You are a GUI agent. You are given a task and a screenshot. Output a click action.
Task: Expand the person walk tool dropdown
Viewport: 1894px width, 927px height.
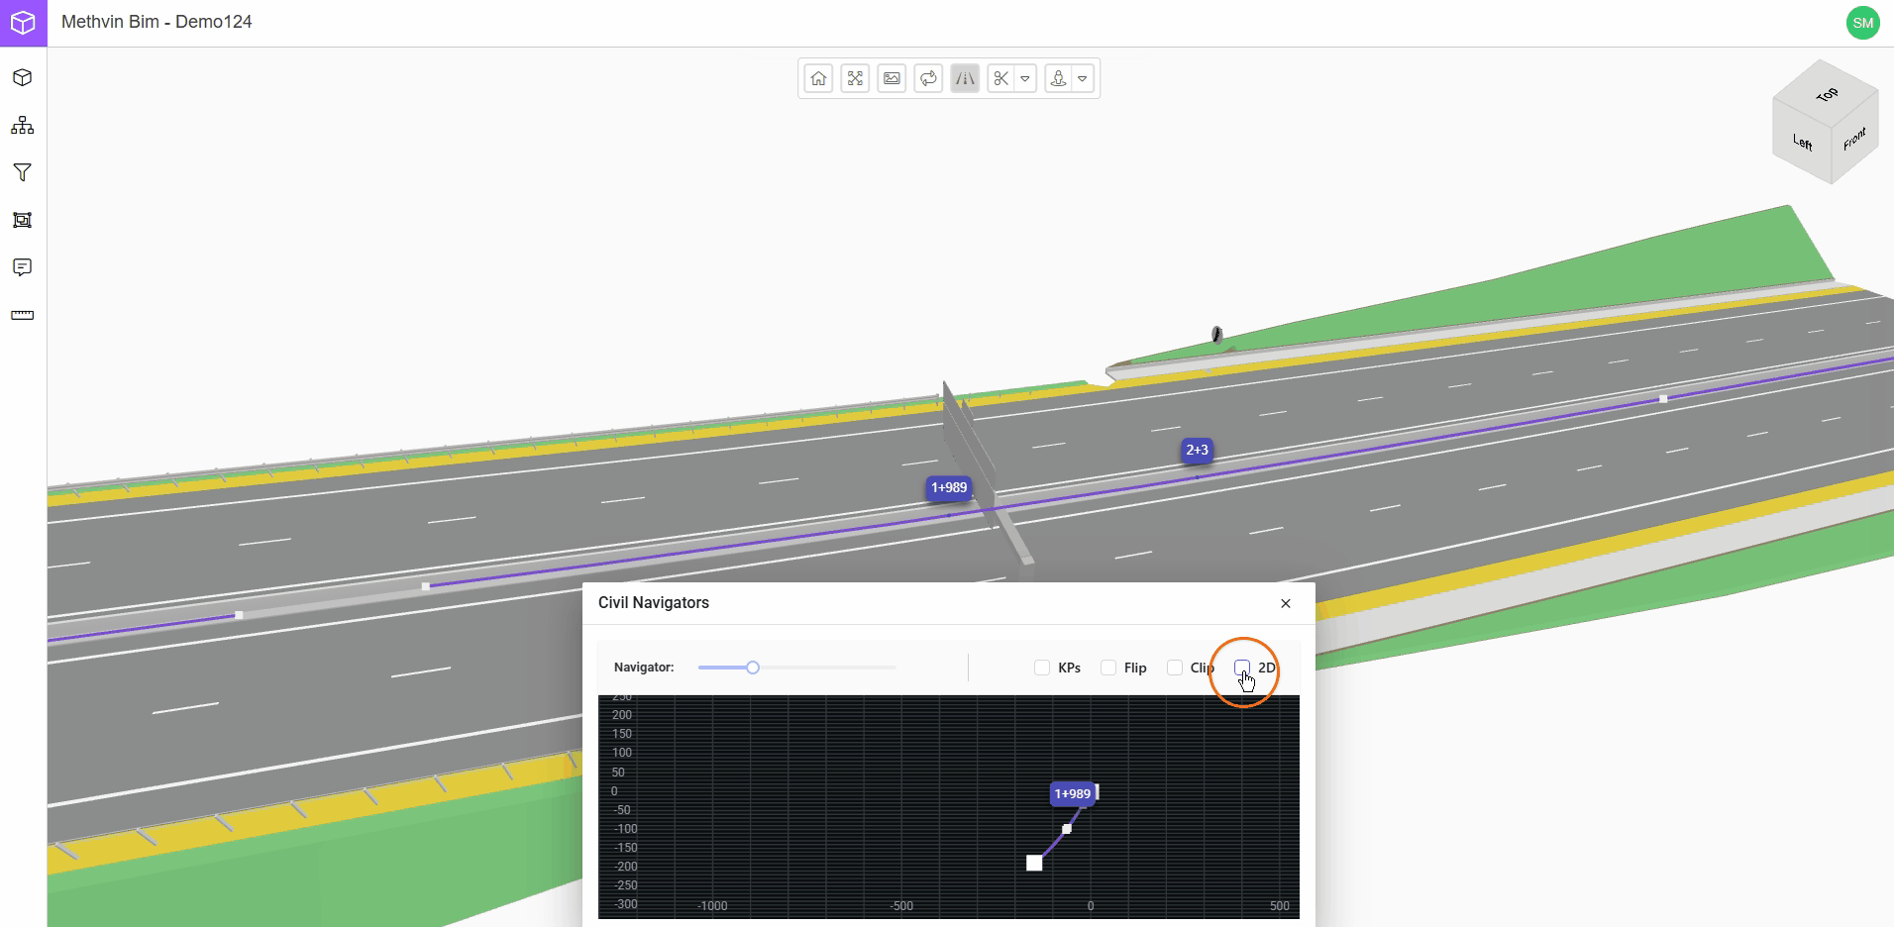(x=1083, y=78)
